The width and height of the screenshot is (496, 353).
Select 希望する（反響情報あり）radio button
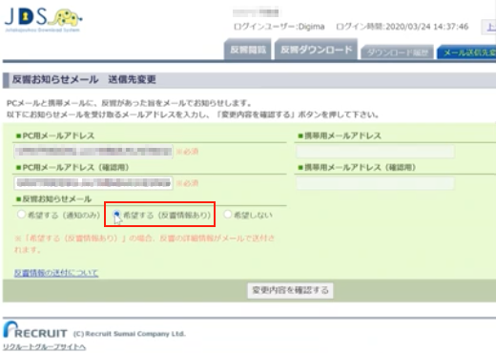116,215
